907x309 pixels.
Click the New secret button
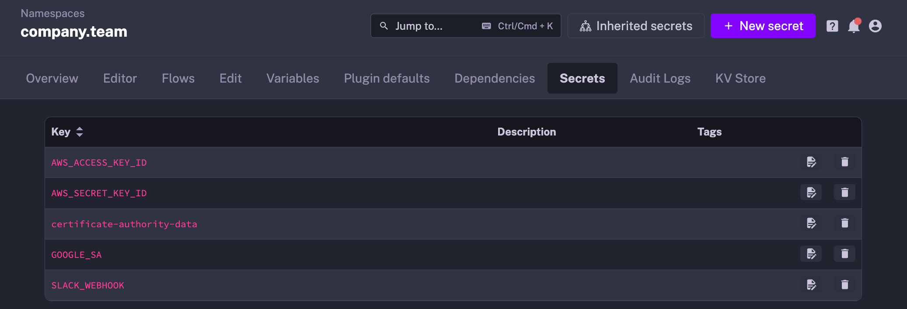tap(763, 26)
